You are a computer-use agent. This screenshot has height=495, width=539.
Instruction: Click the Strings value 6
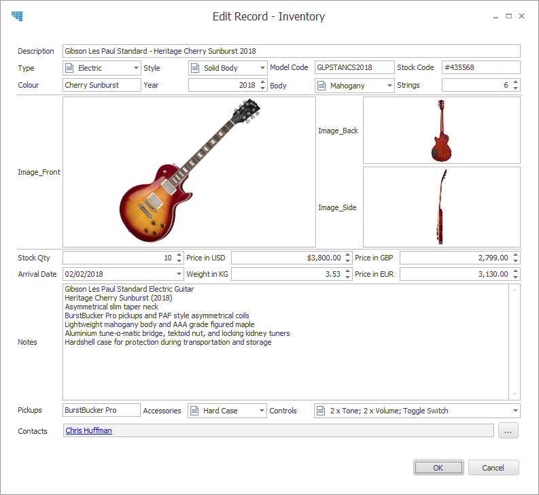click(506, 85)
